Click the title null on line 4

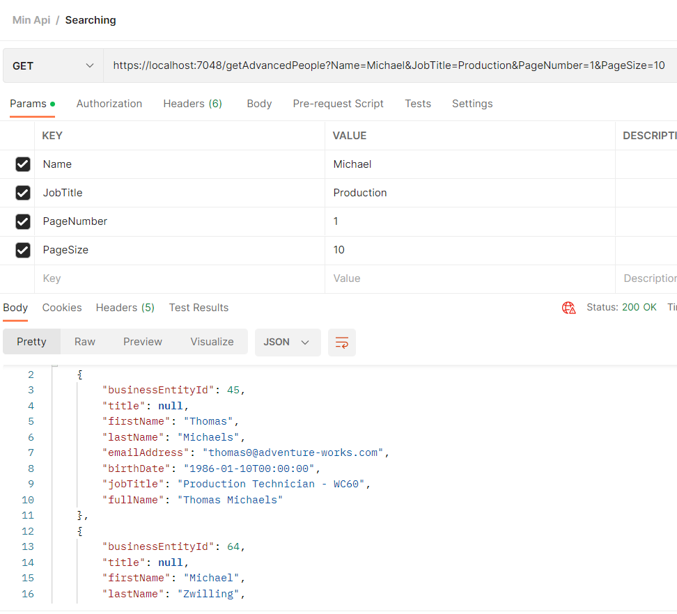pos(146,406)
